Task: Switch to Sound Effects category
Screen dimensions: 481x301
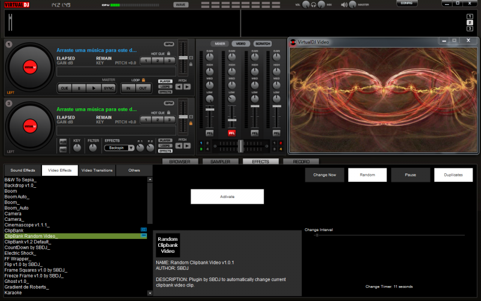Action: 23,170
